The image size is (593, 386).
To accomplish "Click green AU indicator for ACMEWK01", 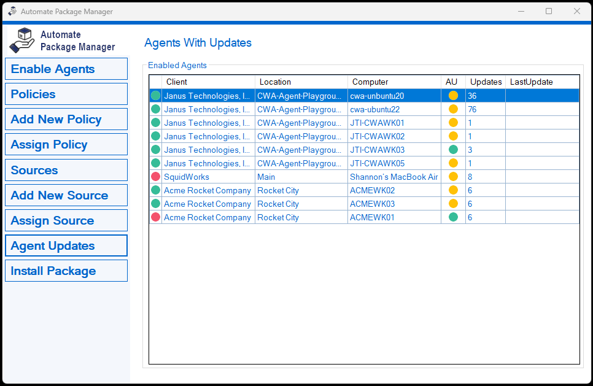I will (x=453, y=217).
